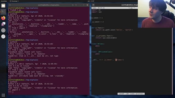175x98 pixels.
Task: Click the '$ flake8 t.py' command line
Action: tap(14, 10)
